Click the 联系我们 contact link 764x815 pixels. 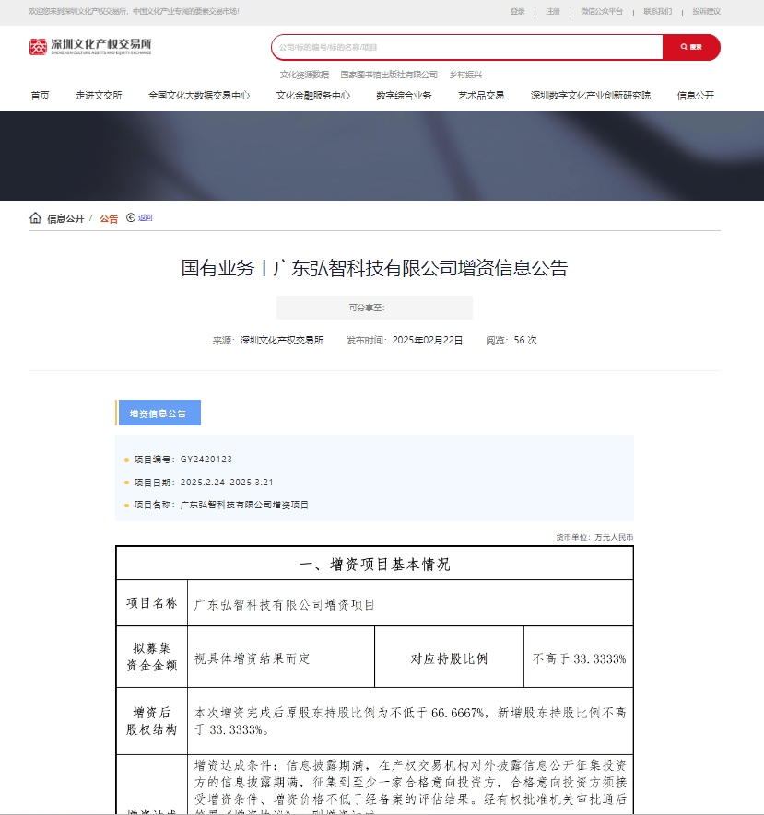click(657, 12)
